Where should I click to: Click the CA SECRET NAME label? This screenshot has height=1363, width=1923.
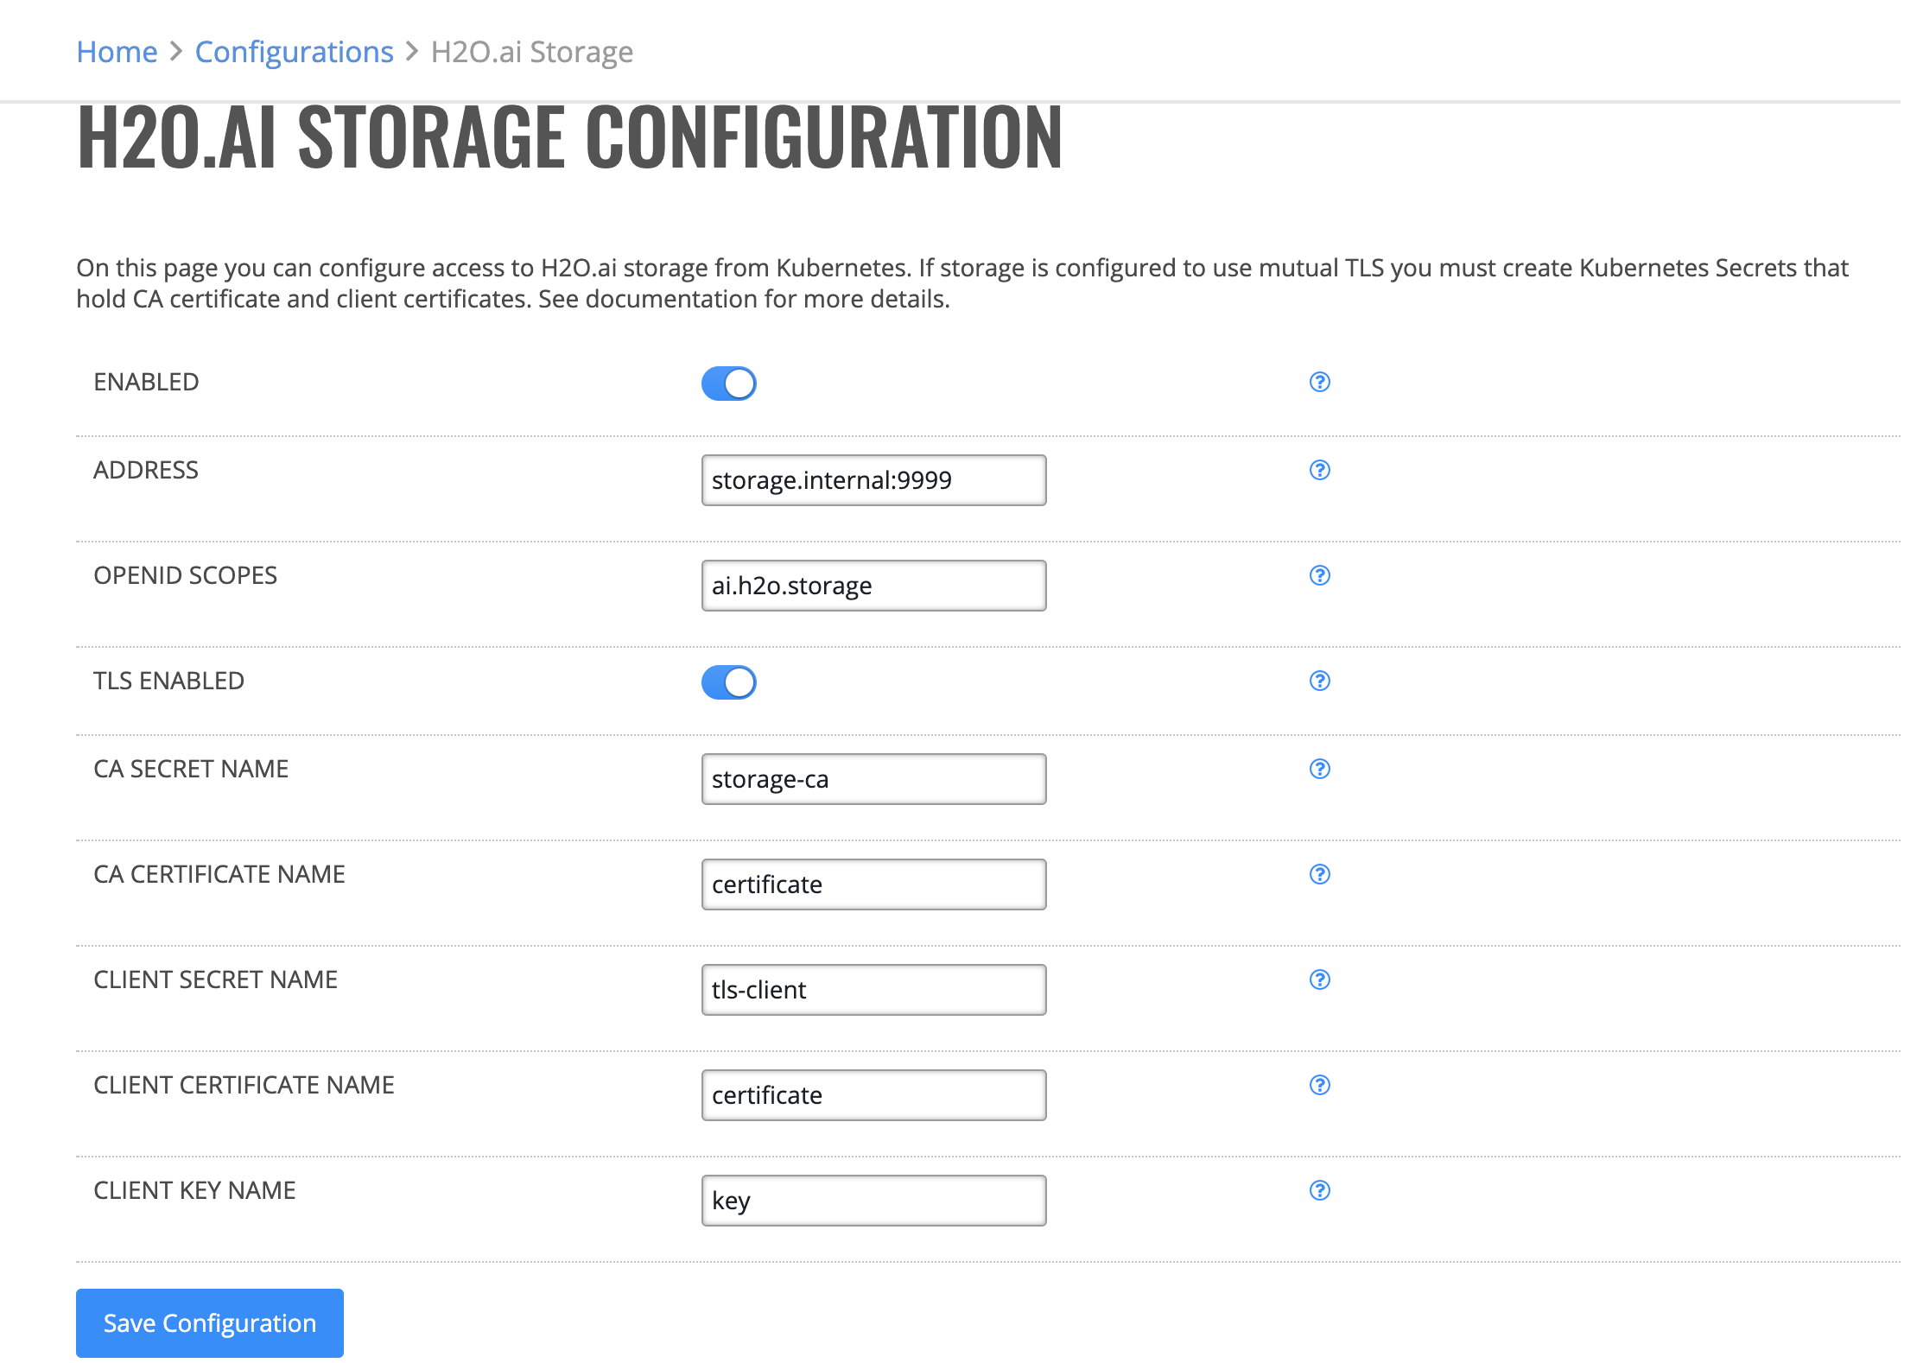(x=191, y=769)
